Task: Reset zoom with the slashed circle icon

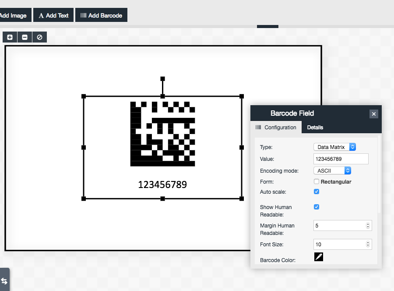Action: click(39, 37)
